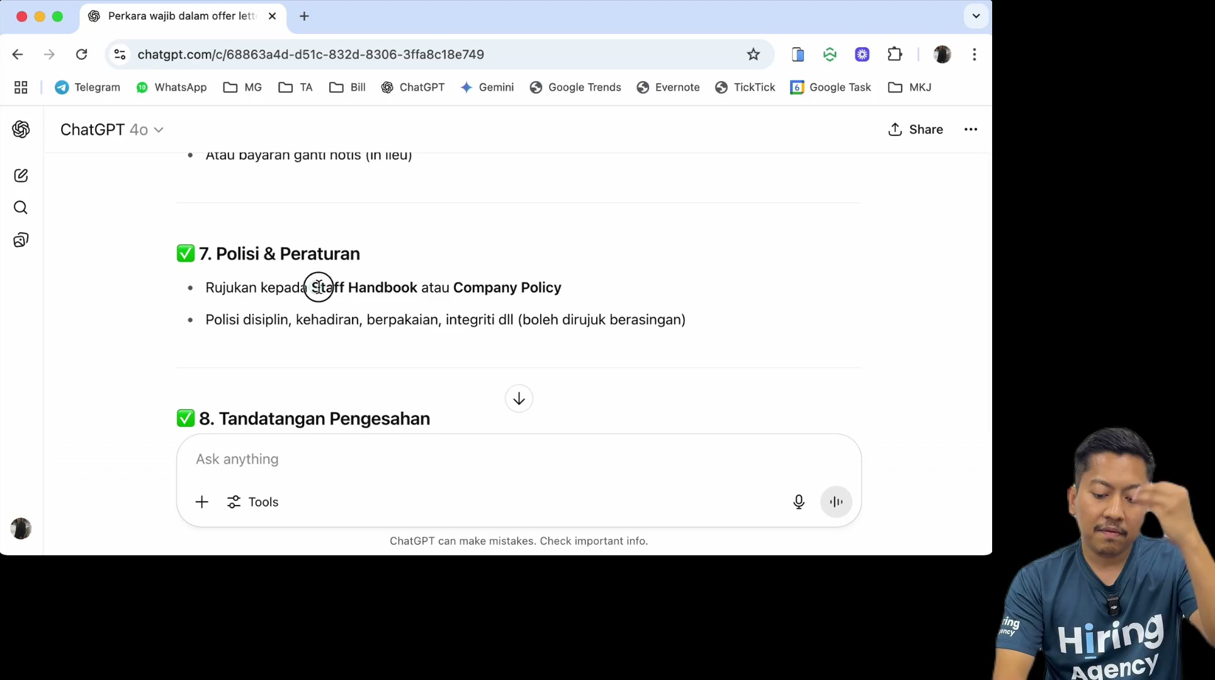Open the bookmarks bar apps grid icon
Screen dimensions: 1215x680
tap(21, 88)
